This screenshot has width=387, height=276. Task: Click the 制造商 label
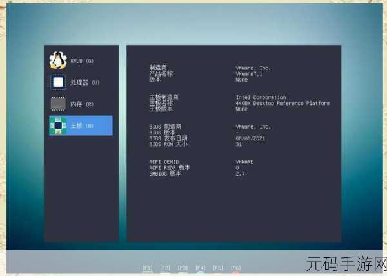coord(158,68)
